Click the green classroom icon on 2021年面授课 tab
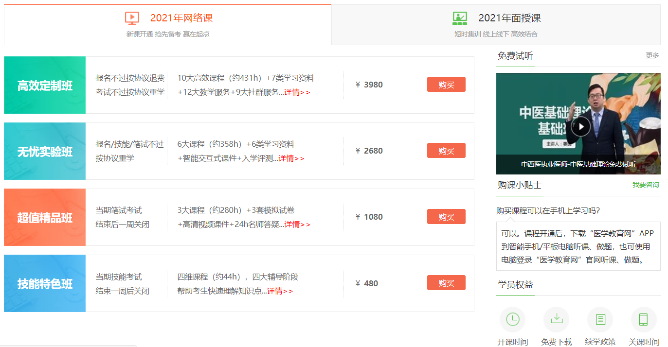This screenshot has width=668, height=347. point(459,18)
